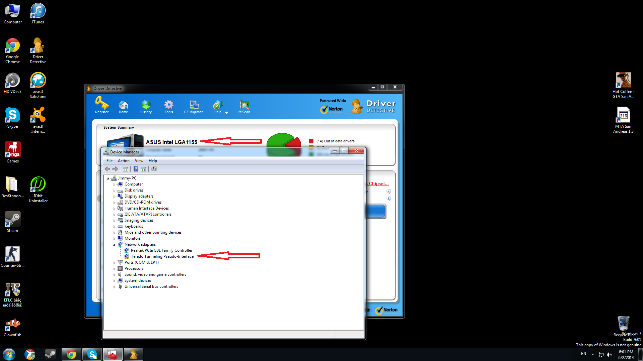This screenshot has height=361, width=643.
Task: Open the EZ Migrator tool
Action: click(x=193, y=105)
